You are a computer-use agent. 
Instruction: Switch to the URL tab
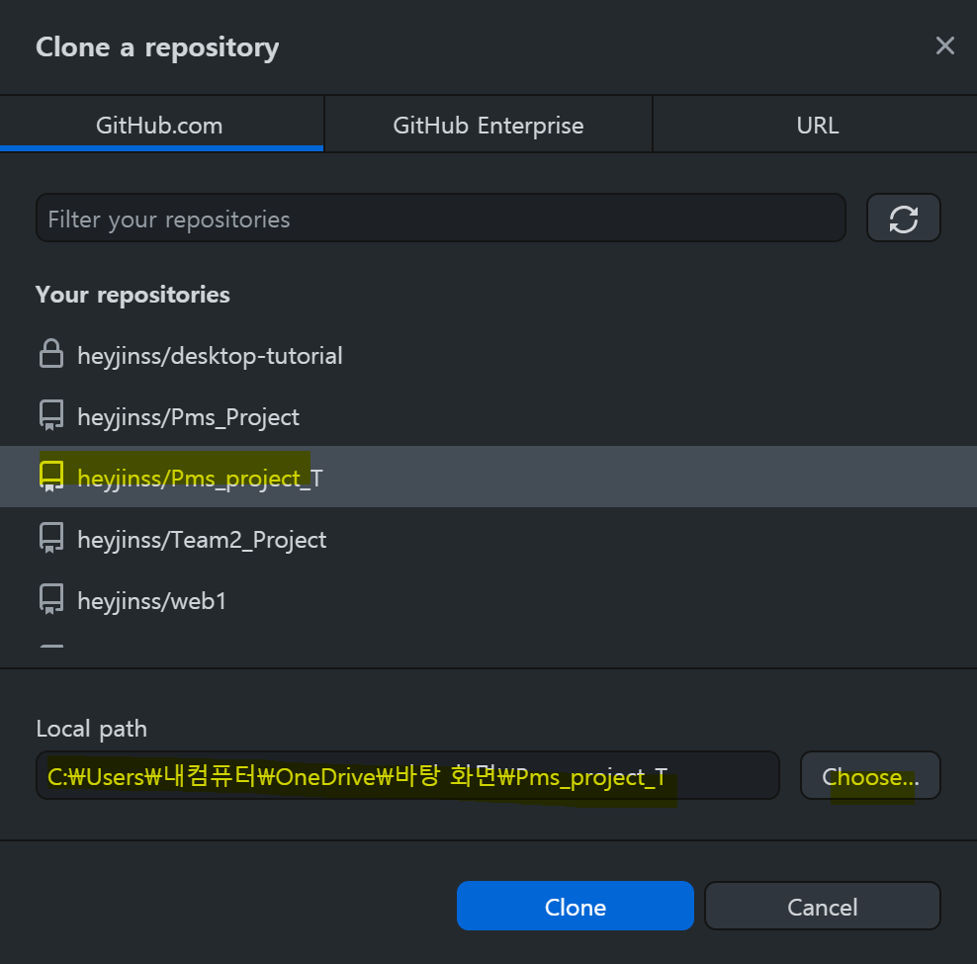[x=815, y=124]
